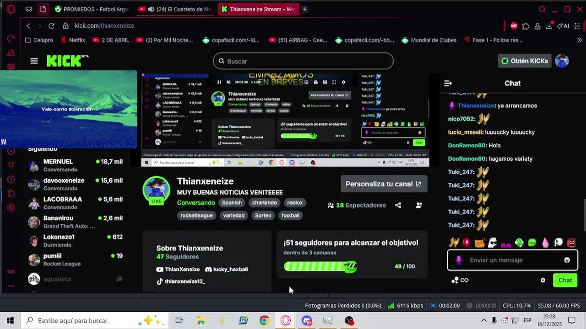Viewport: 586px width, 329px height.
Task: Switch to PROMIEDOS Futbol tab
Action: click(x=92, y=9)
